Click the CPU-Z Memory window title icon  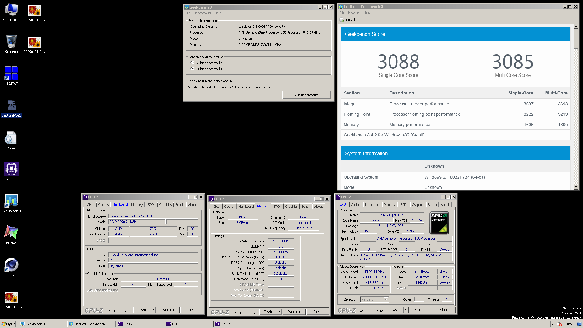pos(211,199)
